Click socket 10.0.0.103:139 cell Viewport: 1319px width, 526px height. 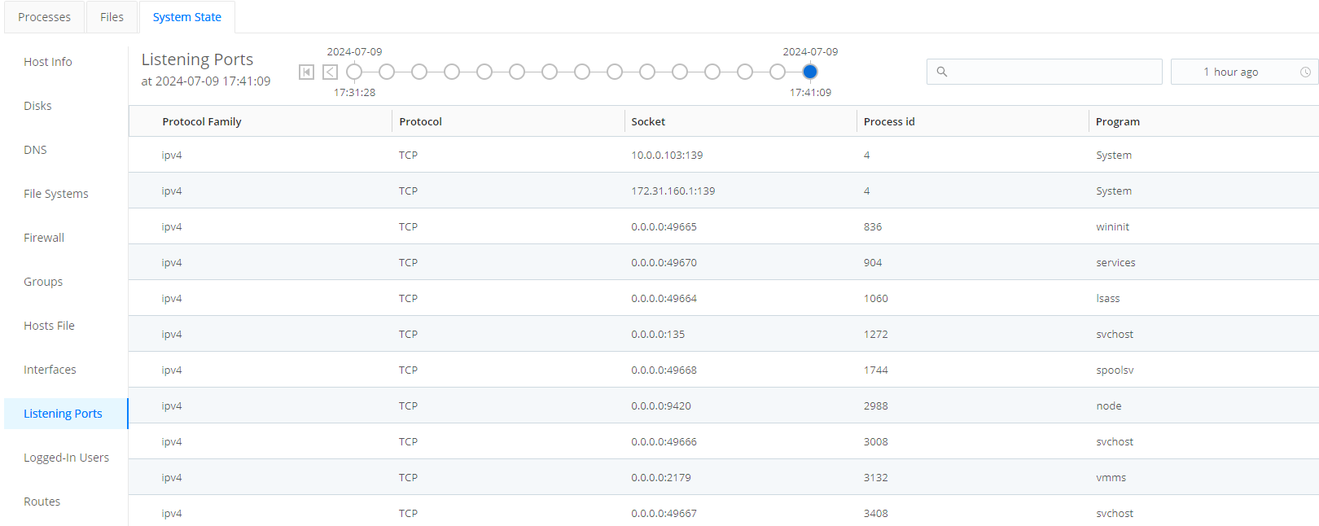click(667, 155)
